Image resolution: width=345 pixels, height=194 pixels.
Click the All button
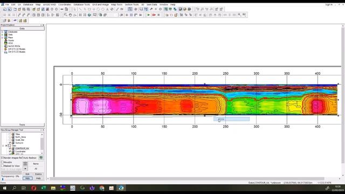click(36, 169)
